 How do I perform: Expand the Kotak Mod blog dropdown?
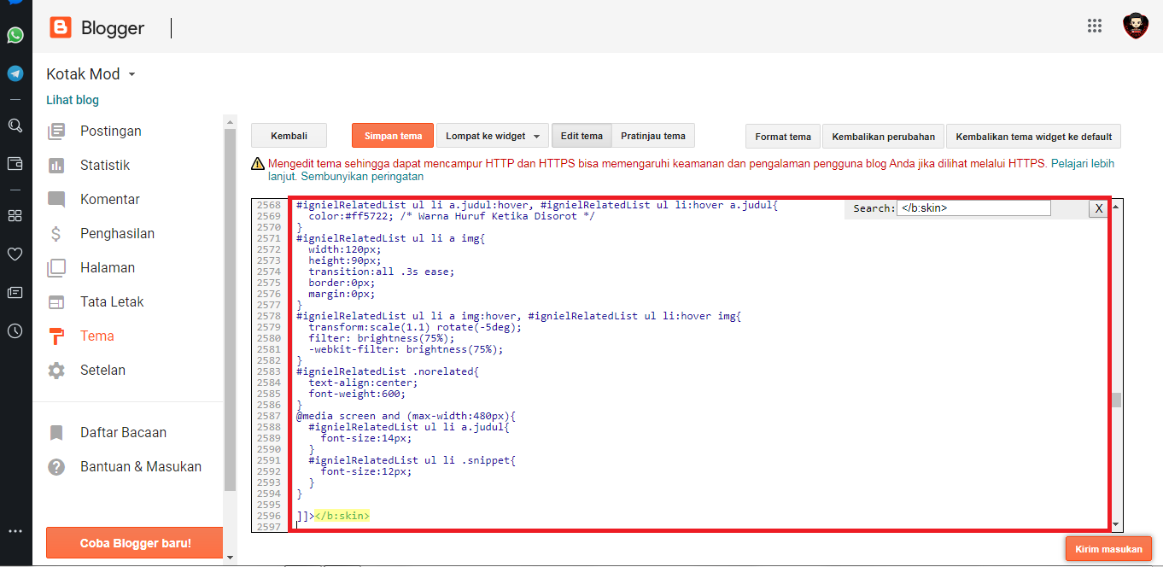(x=131, y=75)
